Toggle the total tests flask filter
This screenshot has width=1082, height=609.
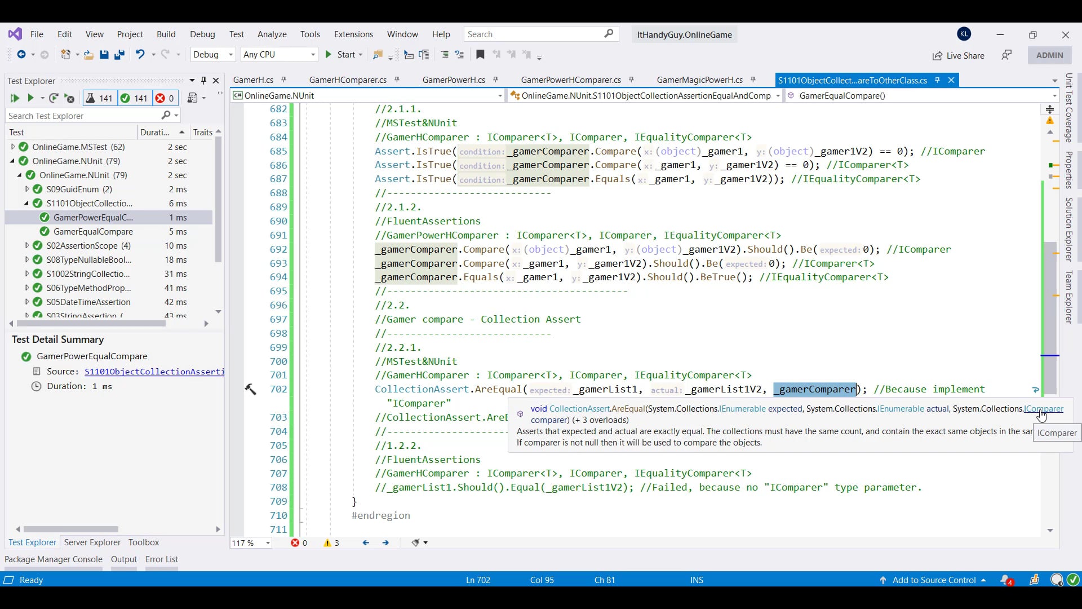(99, 98)
